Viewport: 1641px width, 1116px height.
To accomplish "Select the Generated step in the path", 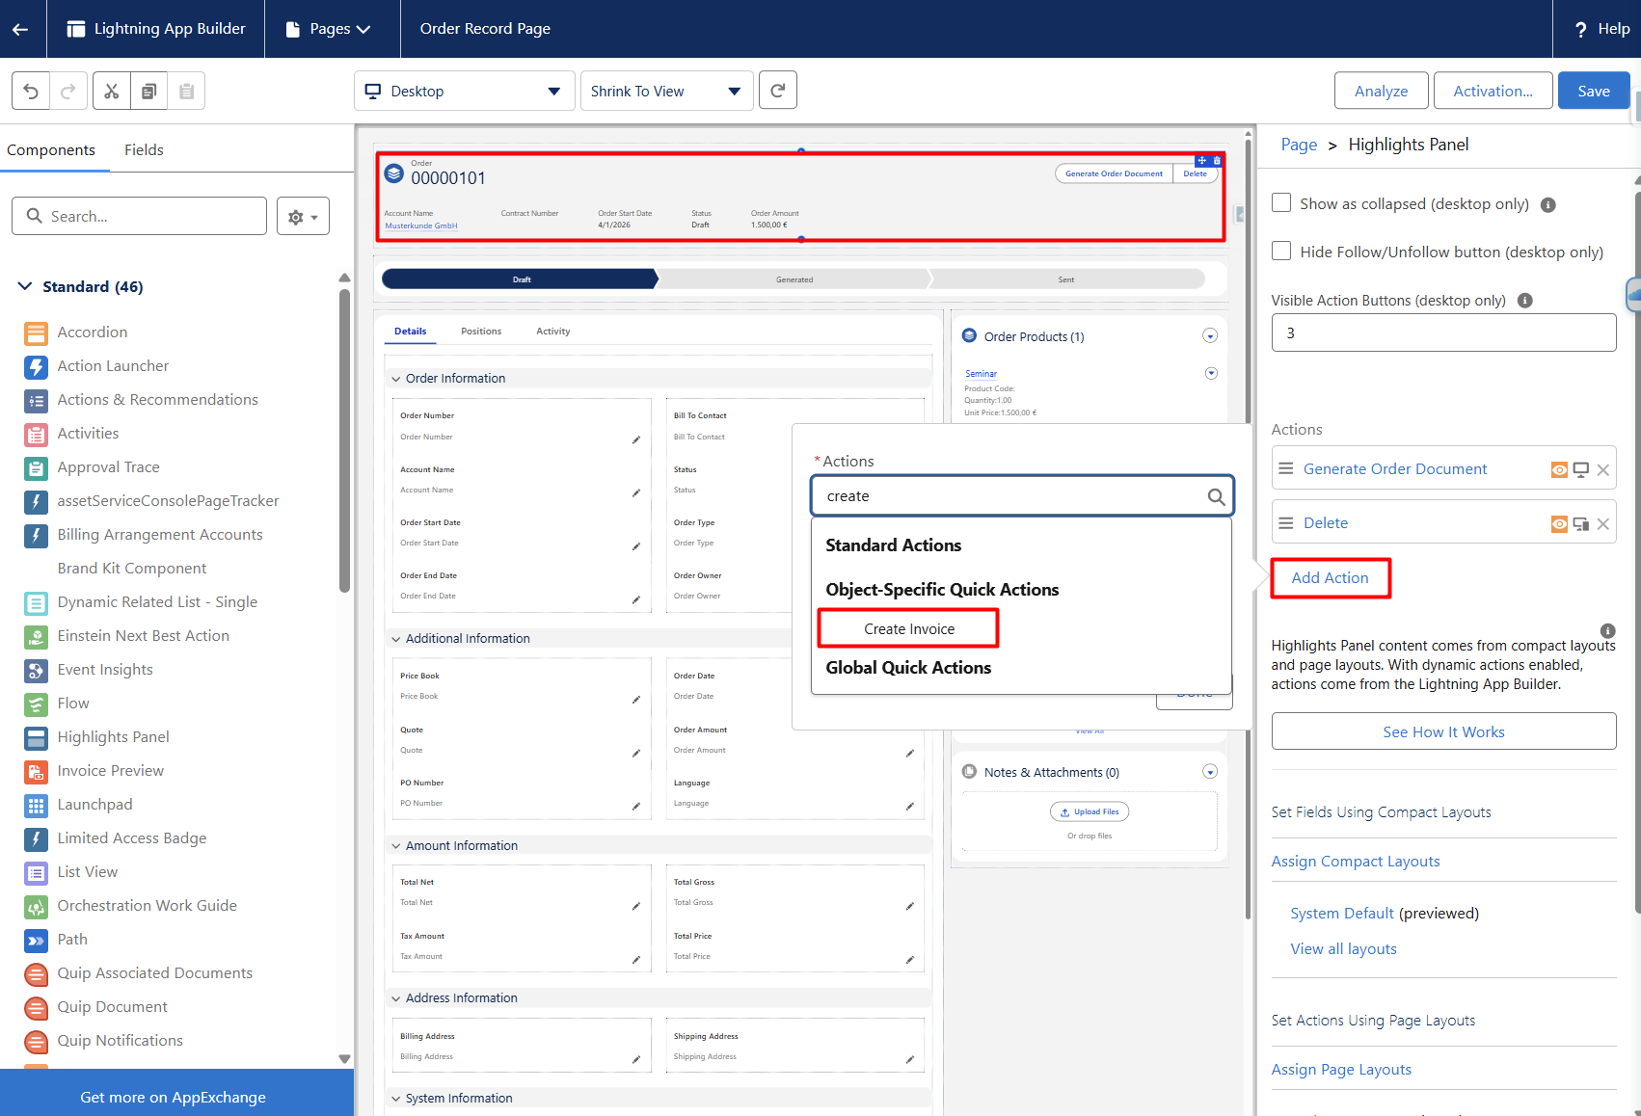I will pyautogui.click(x=794, y=279).
